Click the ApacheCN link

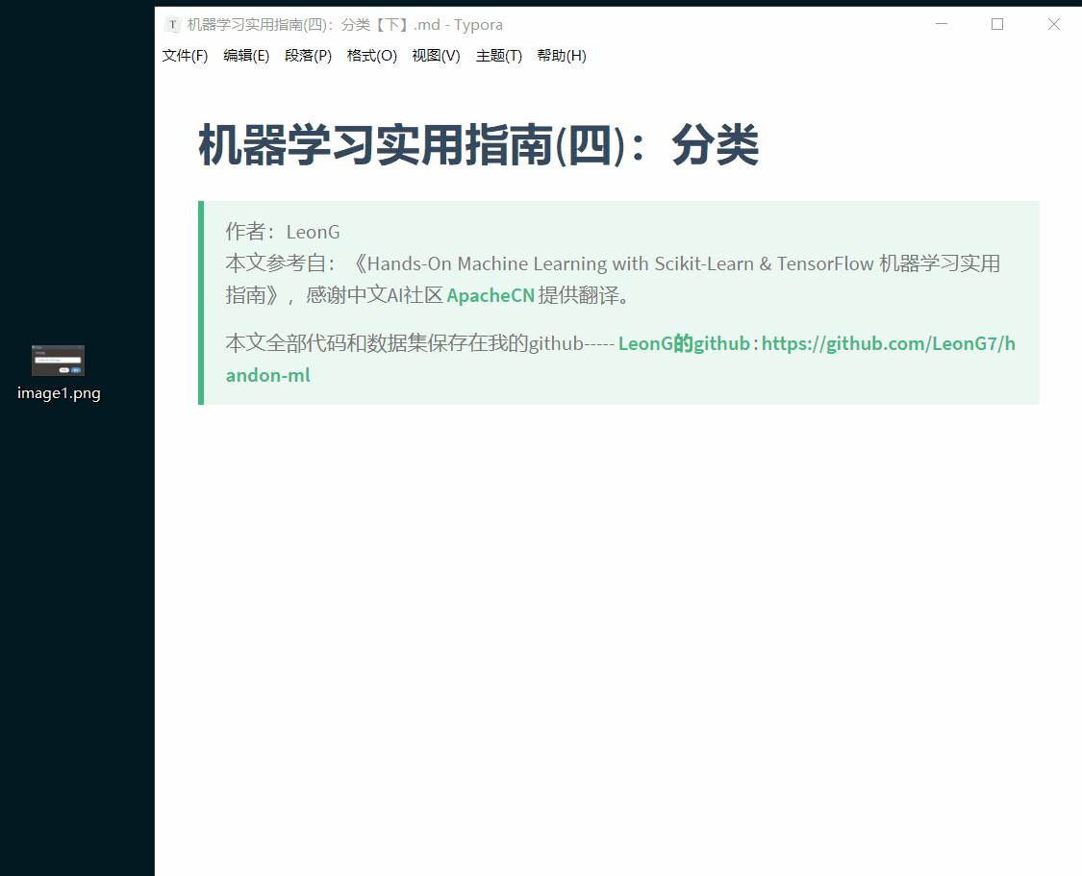491,296
